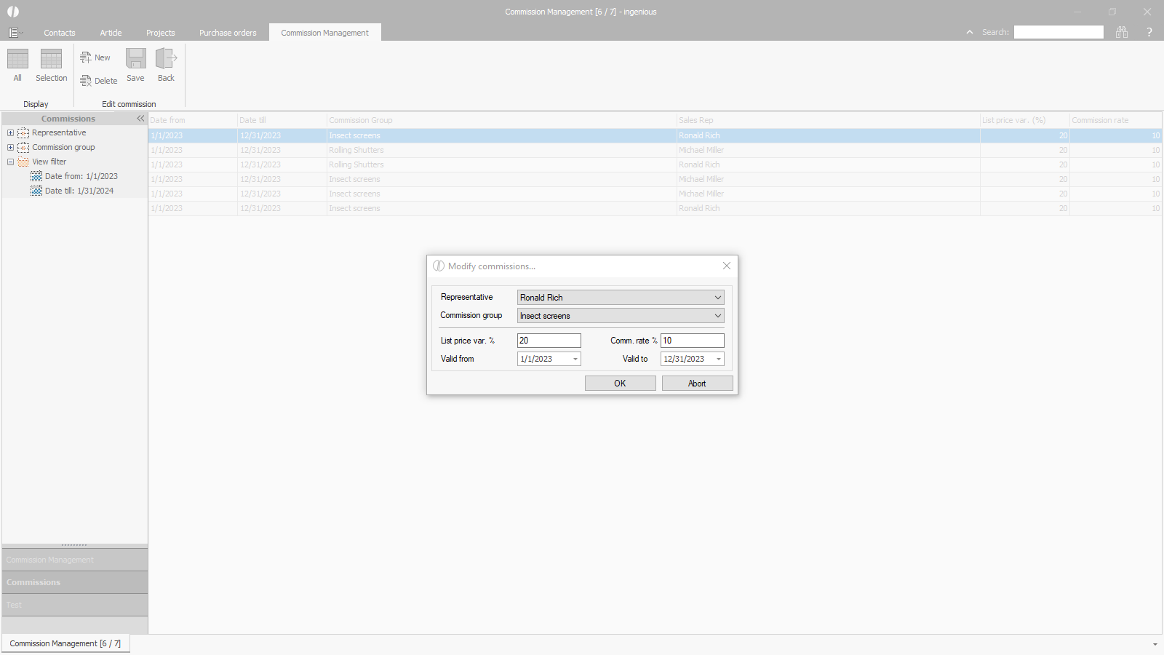Collapse the Commissions side panel
This screenshot has height=655, width=1164.
[x=140, y=119]
